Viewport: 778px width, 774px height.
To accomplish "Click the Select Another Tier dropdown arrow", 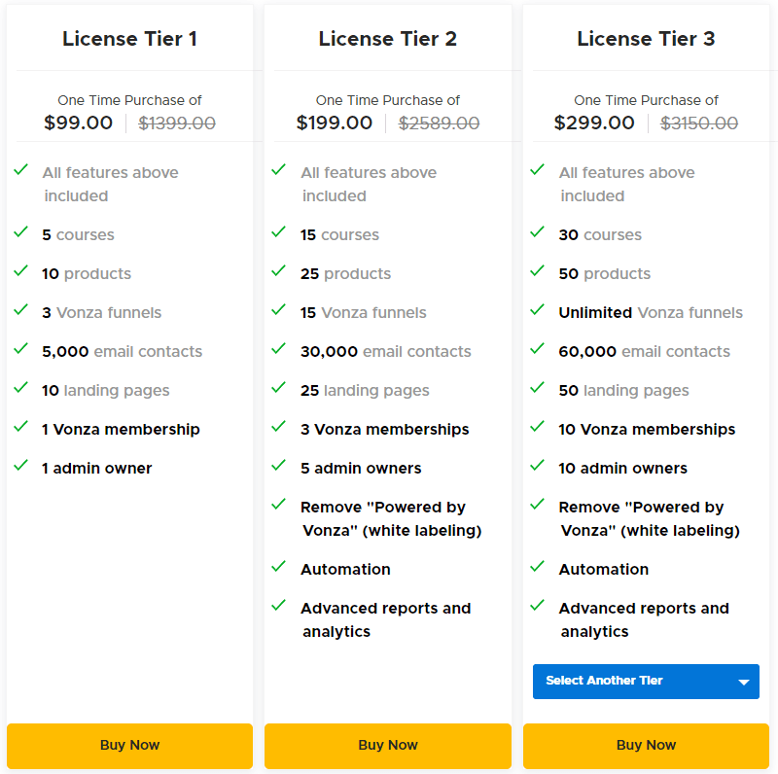I will (x=744, y=682).
